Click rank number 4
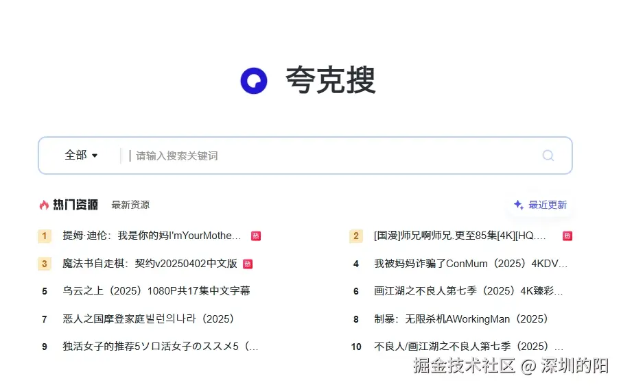Viewport: 621px width, 387px height. pos(356,264)
